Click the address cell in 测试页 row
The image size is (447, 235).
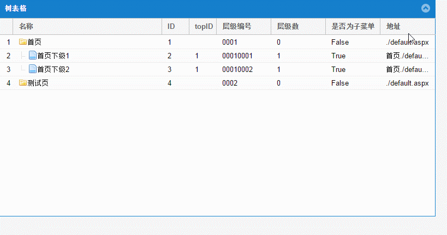[x=407, y=83]
